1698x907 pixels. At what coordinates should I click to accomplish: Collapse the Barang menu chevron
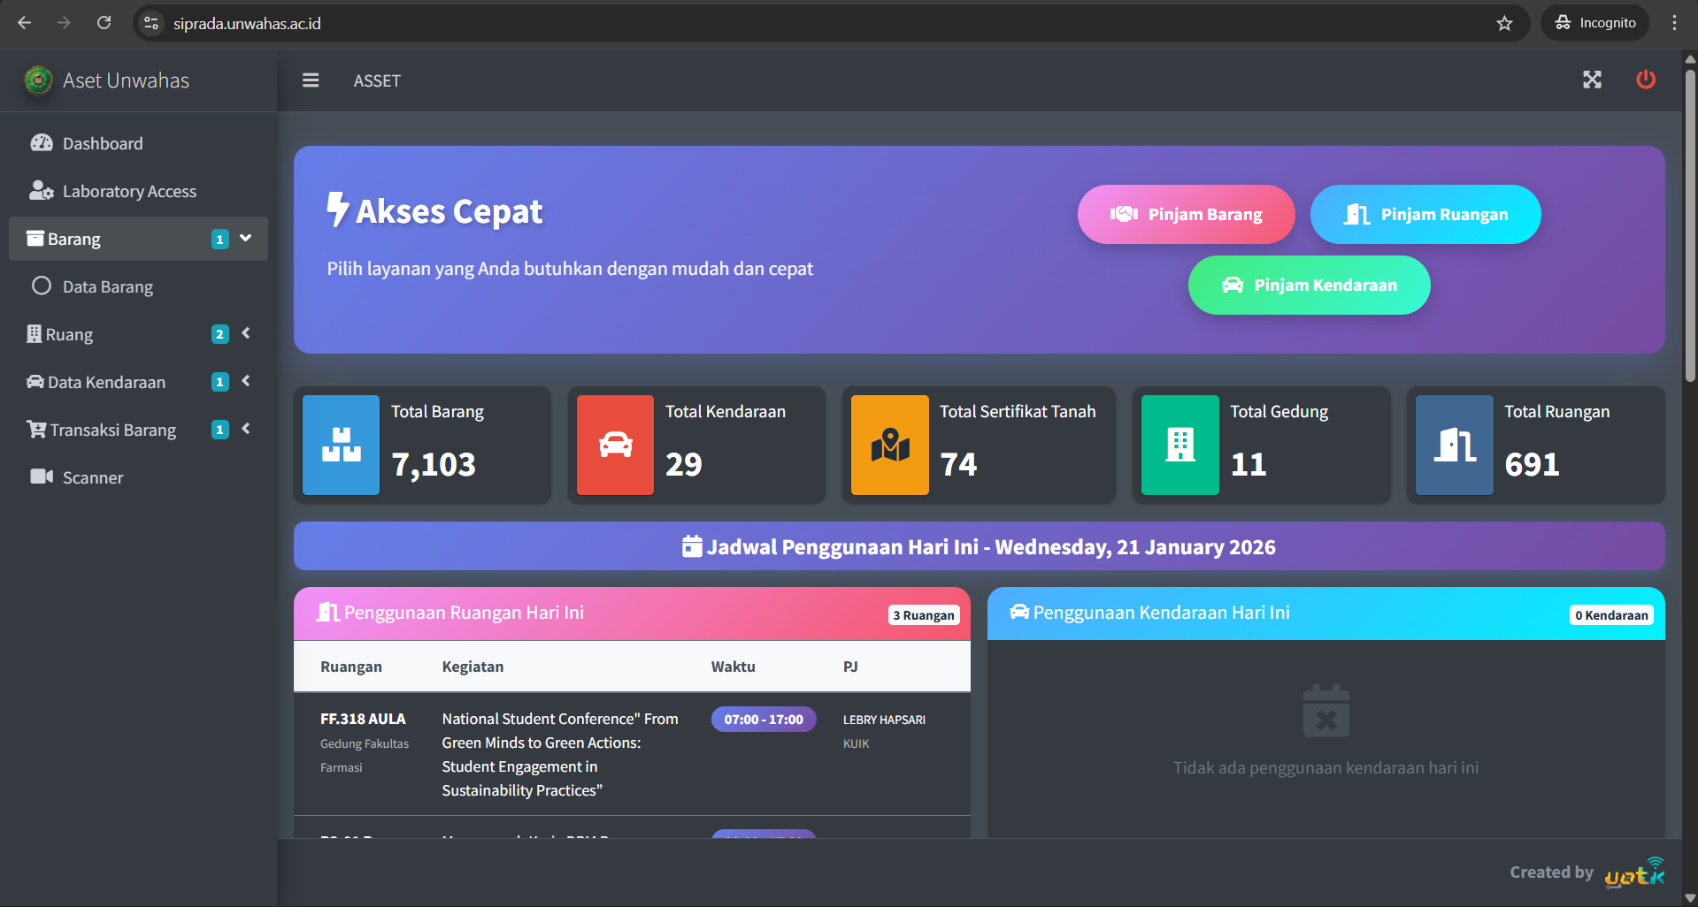click(244, 238)
